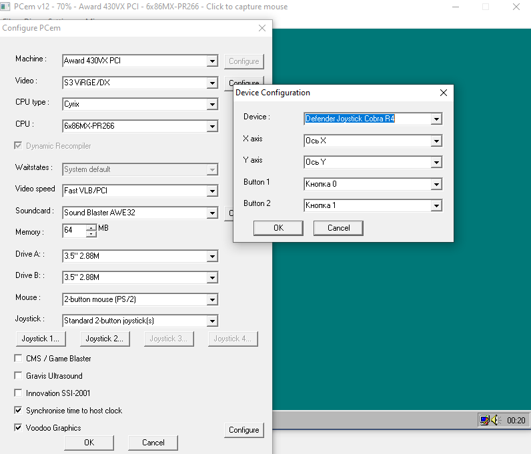
Task: Open the Button 1 mapping dropdown
Action: click(x=436, y=184)
